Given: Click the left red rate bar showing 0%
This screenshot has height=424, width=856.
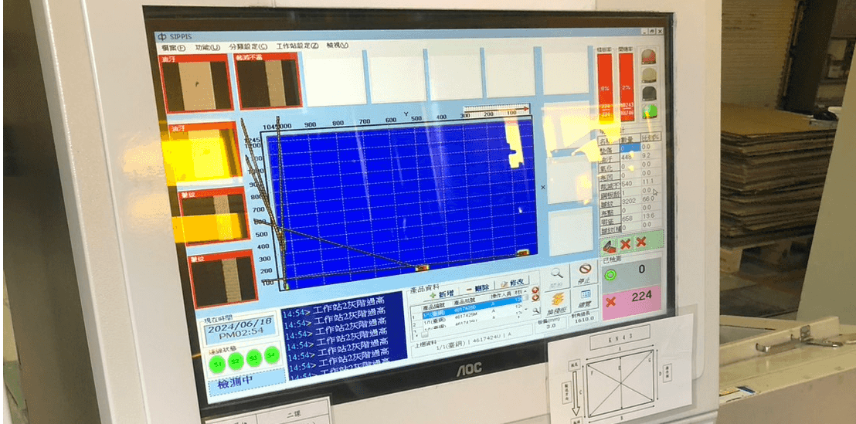Looking at the screenshot, I should (x=606, y=87).
